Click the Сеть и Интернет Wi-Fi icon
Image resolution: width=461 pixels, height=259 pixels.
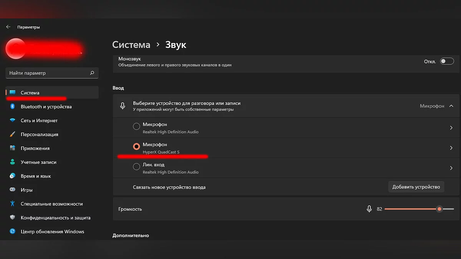(13, 120)
